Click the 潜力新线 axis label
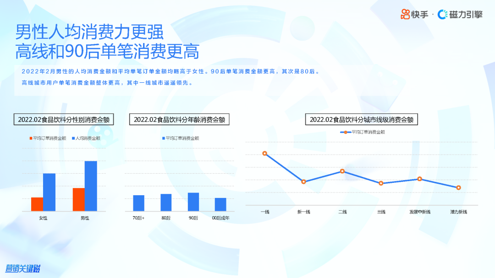The width and height of the screenshot is (495, 278). 459,212
